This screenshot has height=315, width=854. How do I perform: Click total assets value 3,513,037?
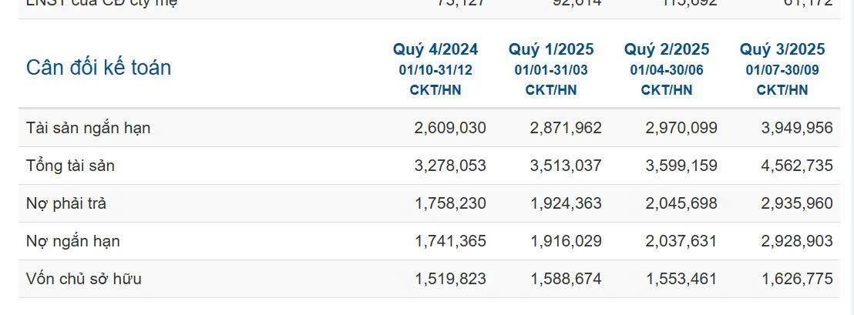[x=566, y=166]
